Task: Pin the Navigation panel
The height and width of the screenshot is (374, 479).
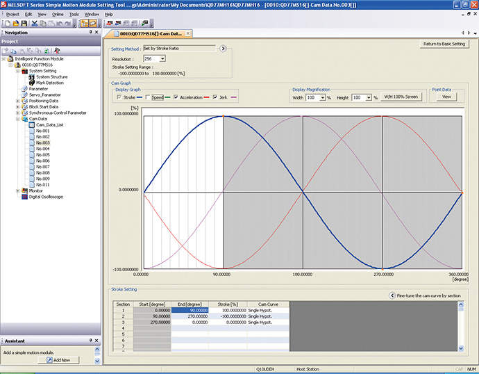Action: [x=92, y=32]
